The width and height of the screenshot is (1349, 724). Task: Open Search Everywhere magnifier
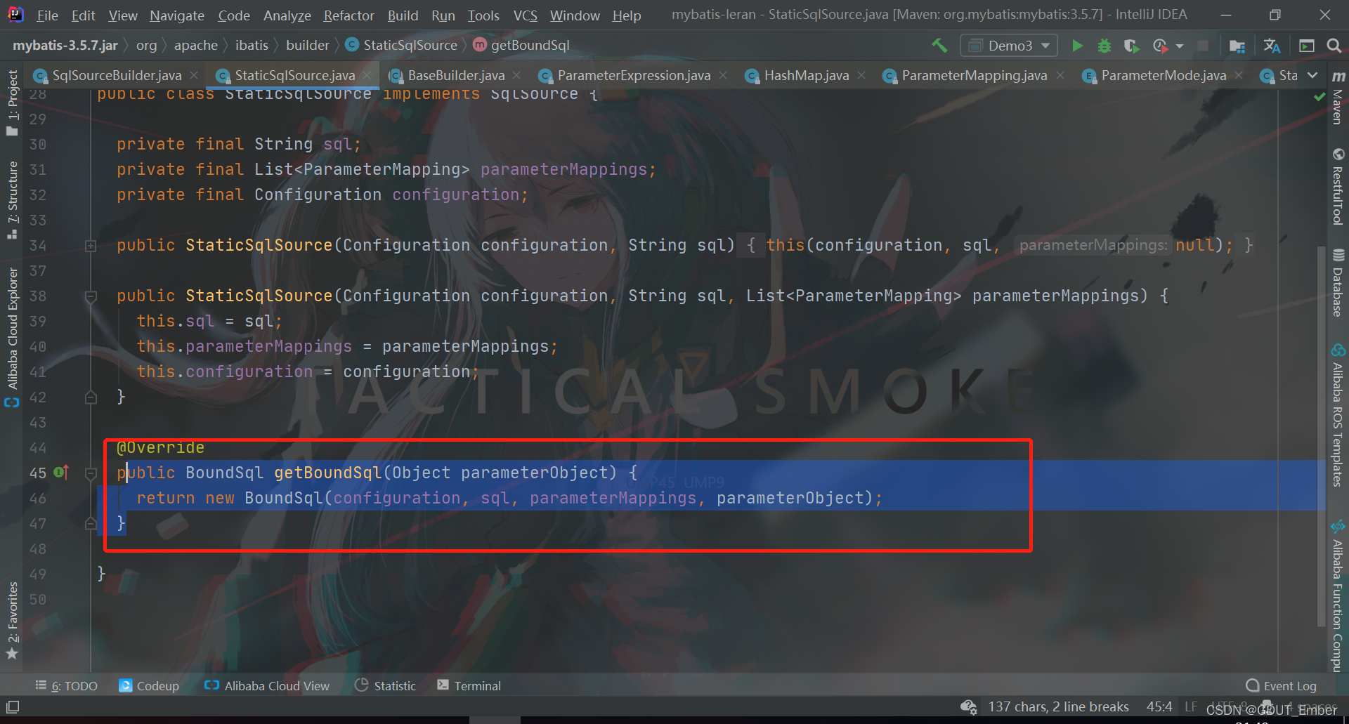(1334, 46)
